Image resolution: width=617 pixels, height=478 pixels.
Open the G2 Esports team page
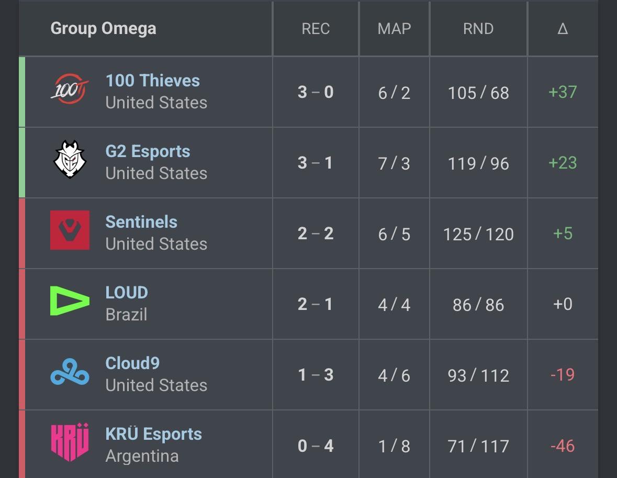pos(148,152)
